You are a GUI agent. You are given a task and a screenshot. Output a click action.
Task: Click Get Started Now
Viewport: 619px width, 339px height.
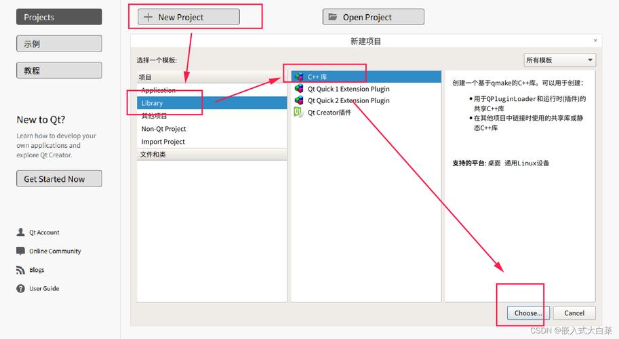[x=59, y=179]
